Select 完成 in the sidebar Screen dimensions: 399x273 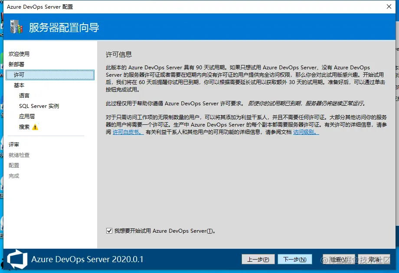(14, 176)
